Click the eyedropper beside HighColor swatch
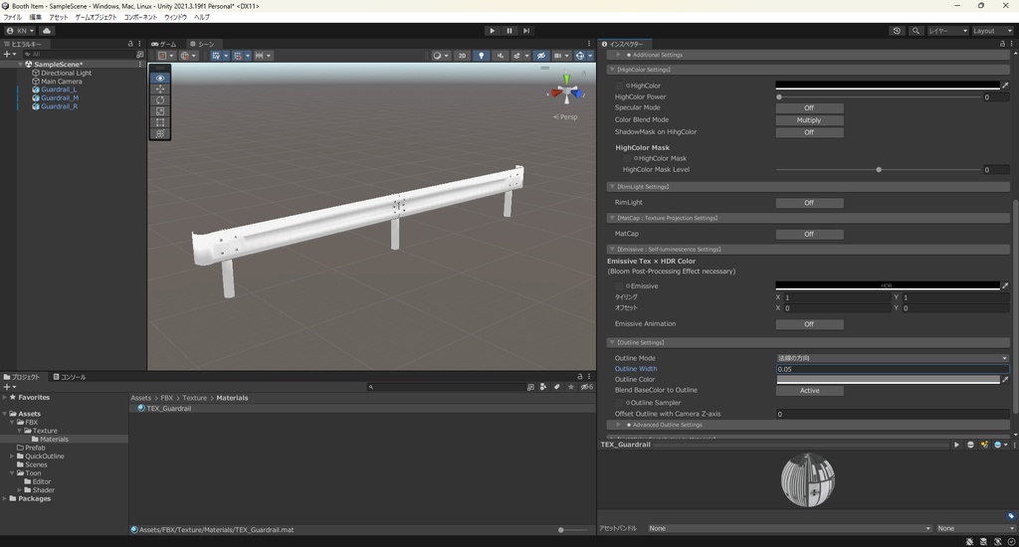 (1005, 86)
